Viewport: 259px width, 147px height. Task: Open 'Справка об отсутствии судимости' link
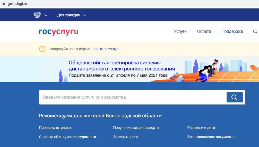67,137
